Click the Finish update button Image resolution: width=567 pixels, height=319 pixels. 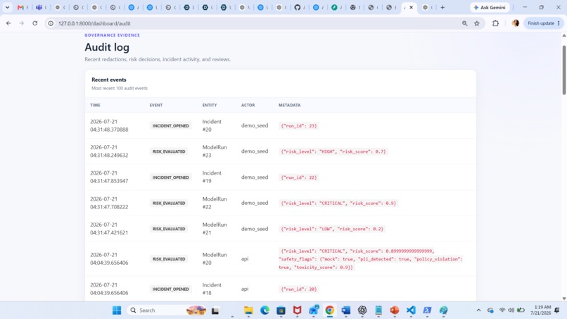544,23
